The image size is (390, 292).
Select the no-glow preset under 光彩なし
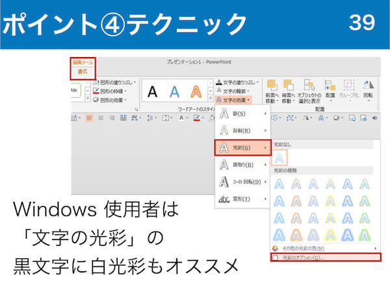(279, 158)
